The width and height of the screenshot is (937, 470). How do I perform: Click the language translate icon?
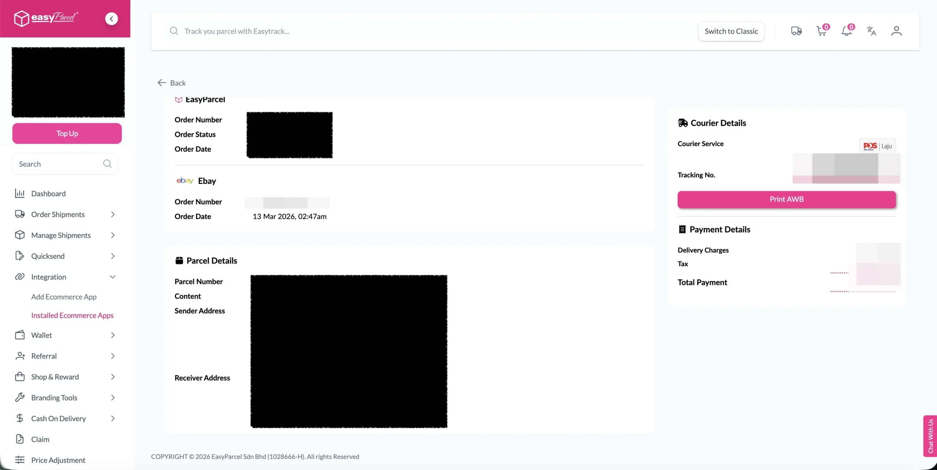tap(871, 31)
